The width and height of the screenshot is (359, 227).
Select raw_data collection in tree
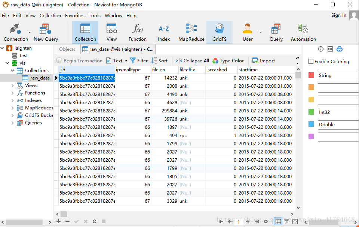click(x=36, y=78)
